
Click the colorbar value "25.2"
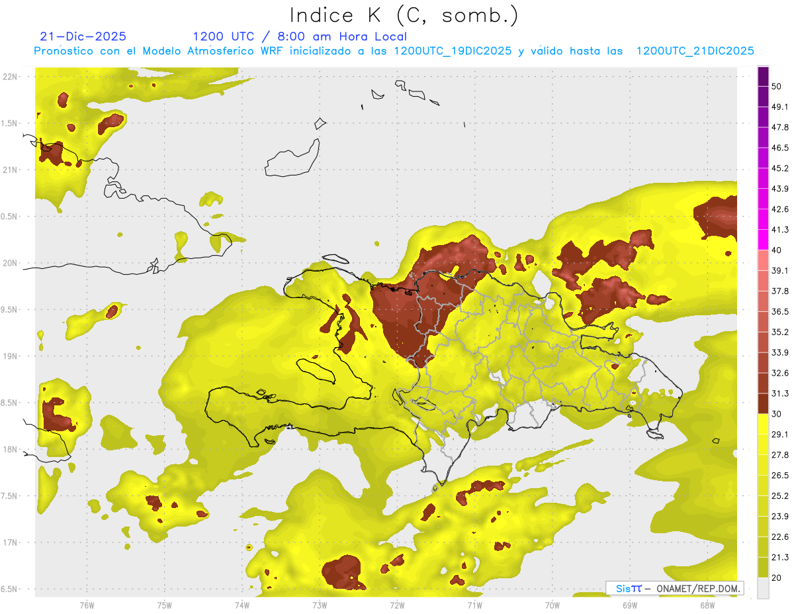click(x=779, y=496)
